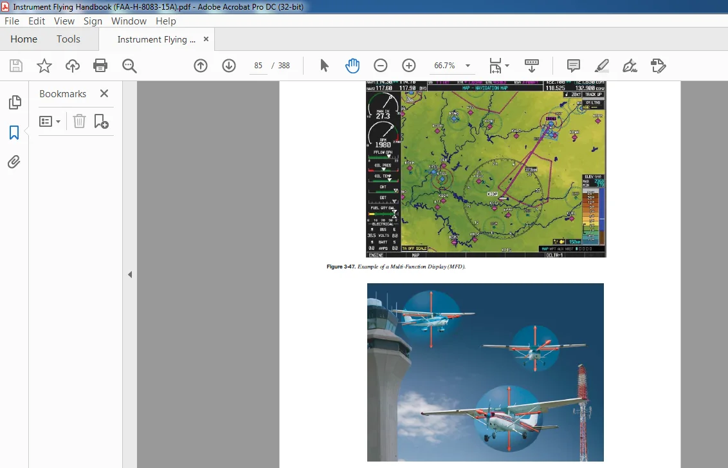The width and height of the screenshot is (728, 468).
Task: Click the Fit page width icon
Action: [x=495, y=66]
